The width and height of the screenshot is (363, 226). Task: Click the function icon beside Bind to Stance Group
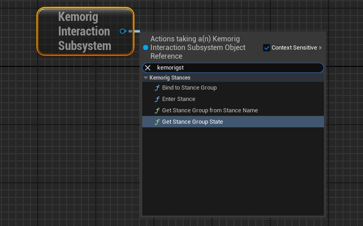tap(157, 88)
